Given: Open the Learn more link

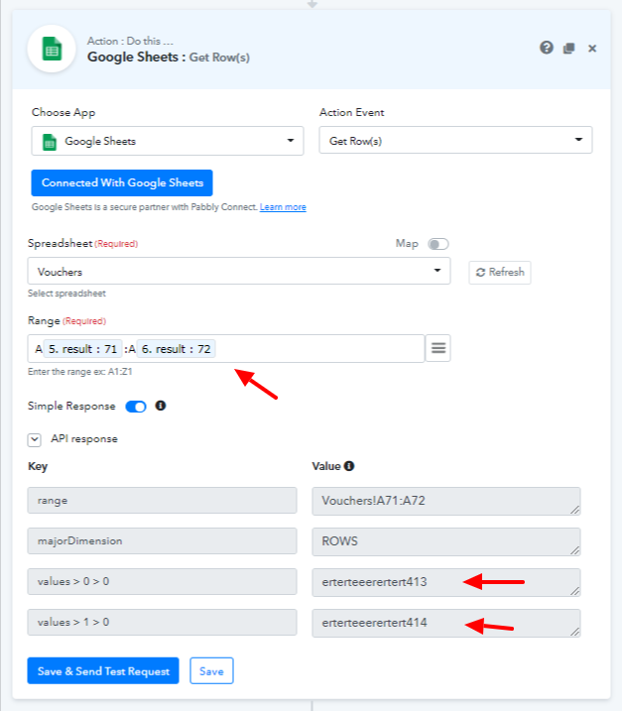Looking at the screenshot, I should pyautogui.click(x=283, y=207).
